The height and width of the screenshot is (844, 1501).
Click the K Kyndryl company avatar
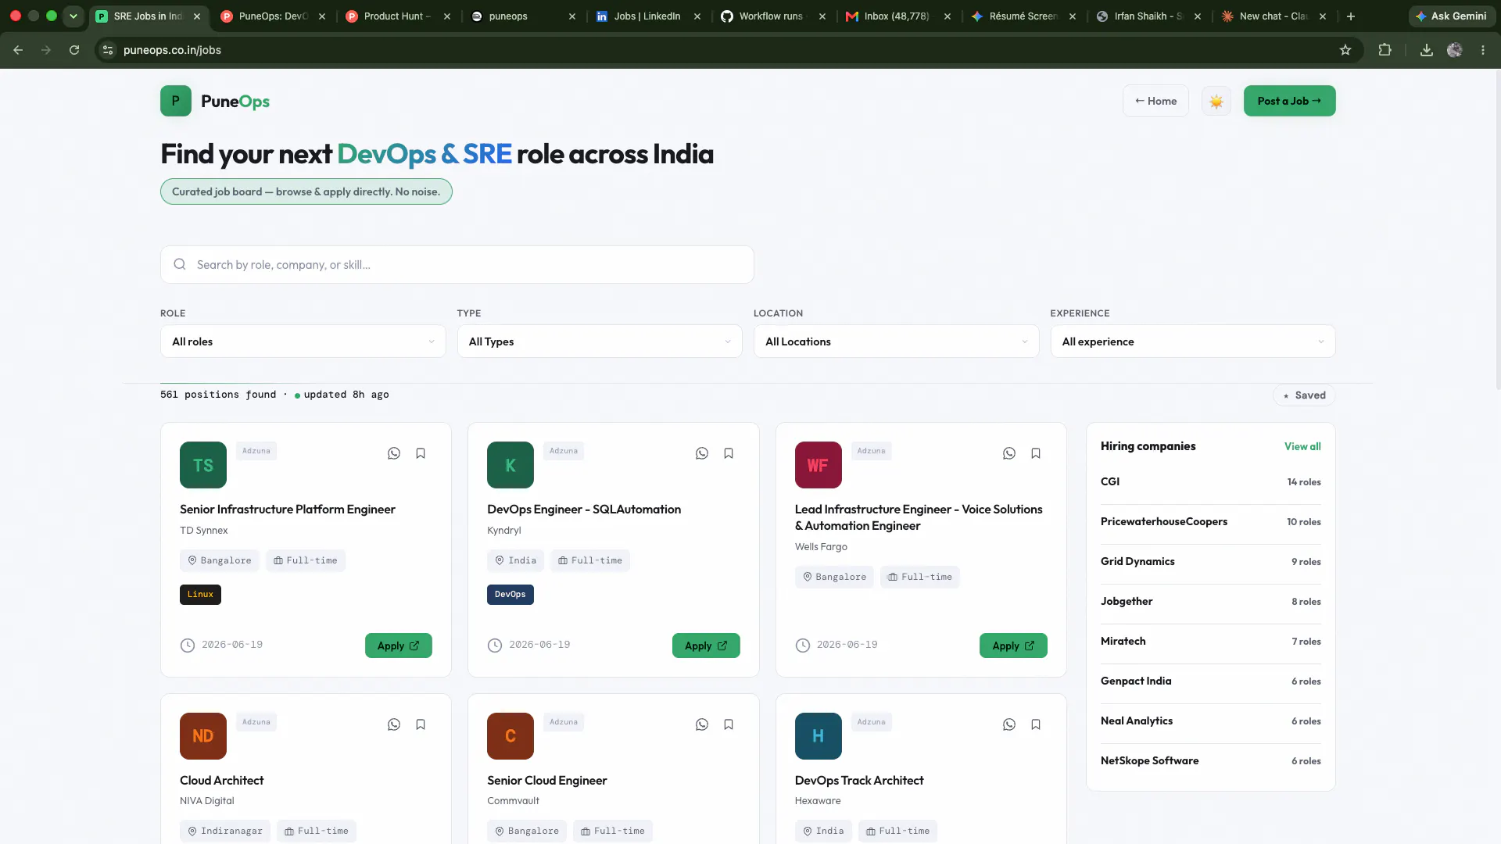point(510,465)
